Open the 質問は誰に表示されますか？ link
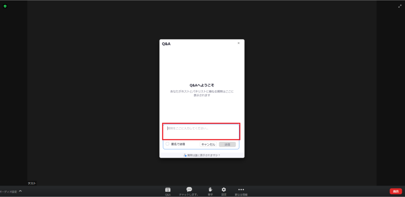 point(202,155)
